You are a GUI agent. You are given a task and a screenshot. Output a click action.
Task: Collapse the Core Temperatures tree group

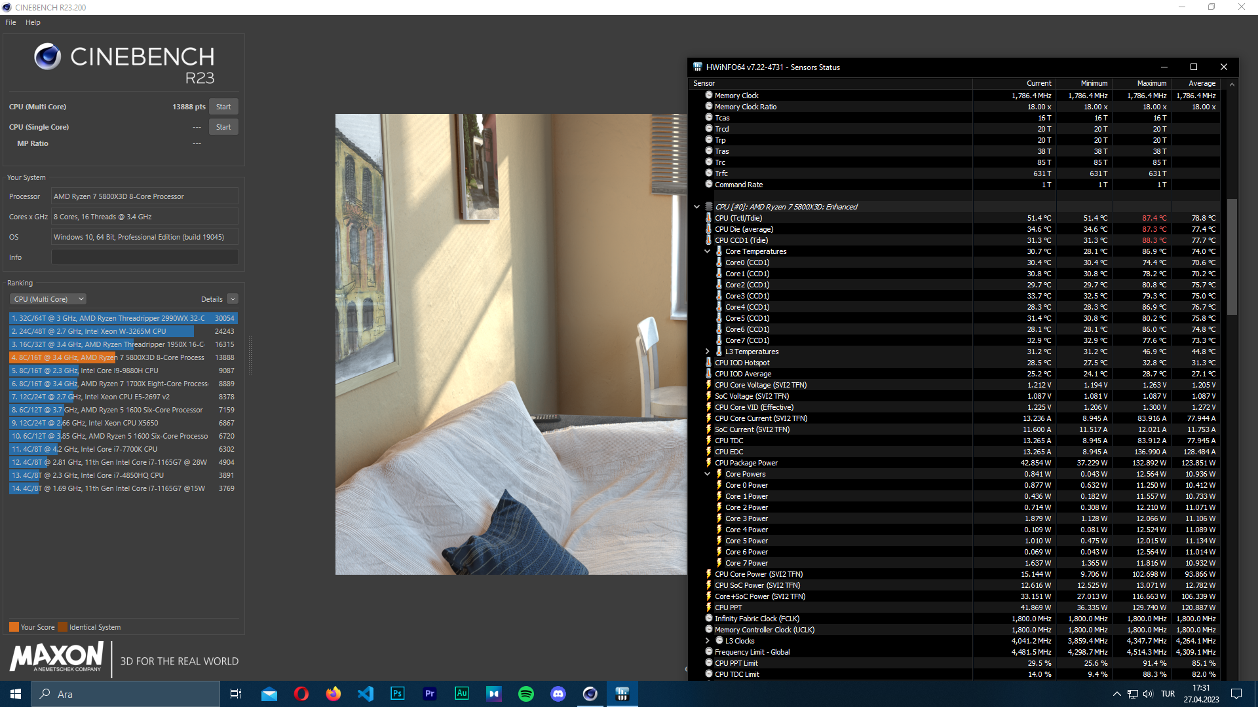707,251
